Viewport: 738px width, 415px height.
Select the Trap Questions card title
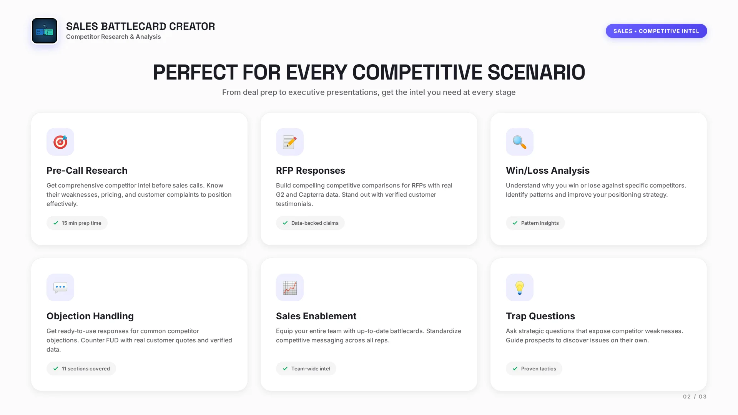(540, 316)
